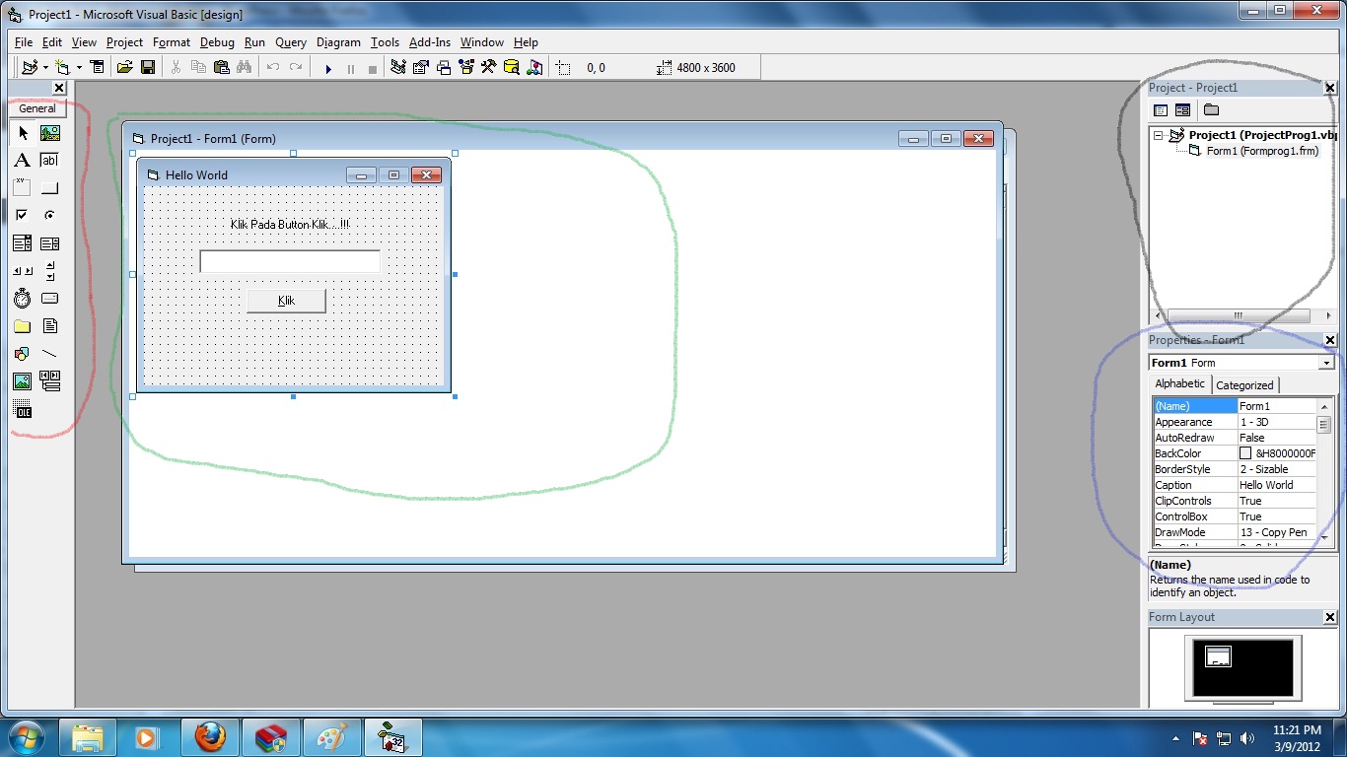Open the Menu Editor from the toolbar
Image resolution: width=1347 pixels, height=757 pixels.
97,67
